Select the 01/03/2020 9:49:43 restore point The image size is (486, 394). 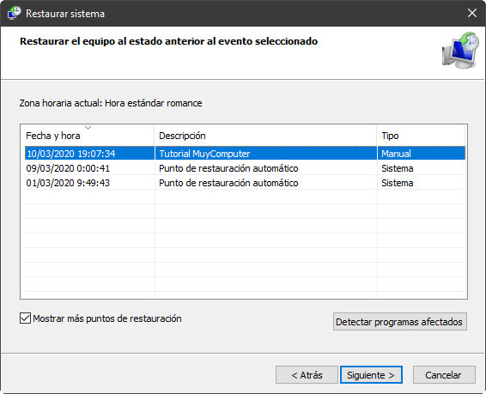point(246,183)
